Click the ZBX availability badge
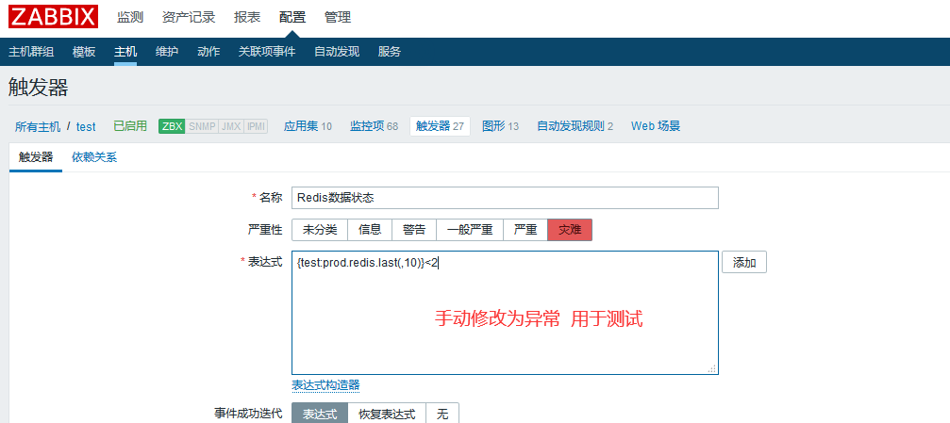Viewport: 950px width, 423px height. tap(172, 126)
